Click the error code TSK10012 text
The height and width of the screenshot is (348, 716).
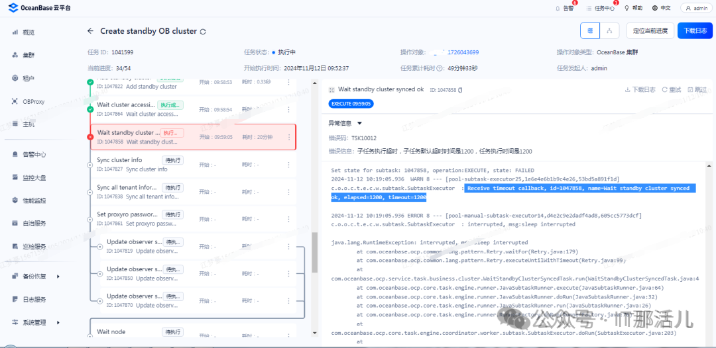tap(364, 138)
